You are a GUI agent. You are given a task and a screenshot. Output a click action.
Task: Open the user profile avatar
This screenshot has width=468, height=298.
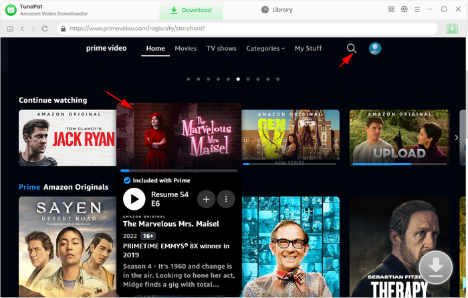375,48
